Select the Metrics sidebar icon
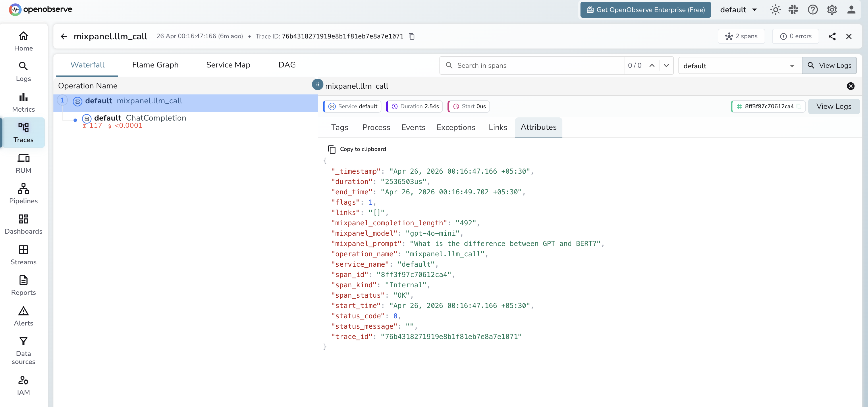The width and height of the screenshot is (868, 407). 23,102
